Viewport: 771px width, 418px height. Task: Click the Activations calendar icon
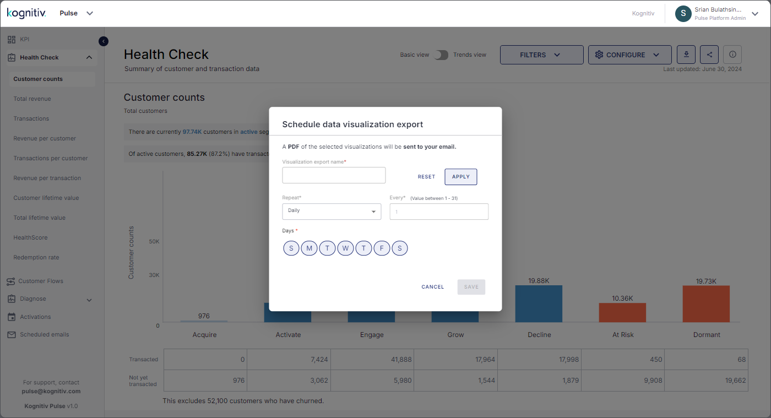pos(12,317)
